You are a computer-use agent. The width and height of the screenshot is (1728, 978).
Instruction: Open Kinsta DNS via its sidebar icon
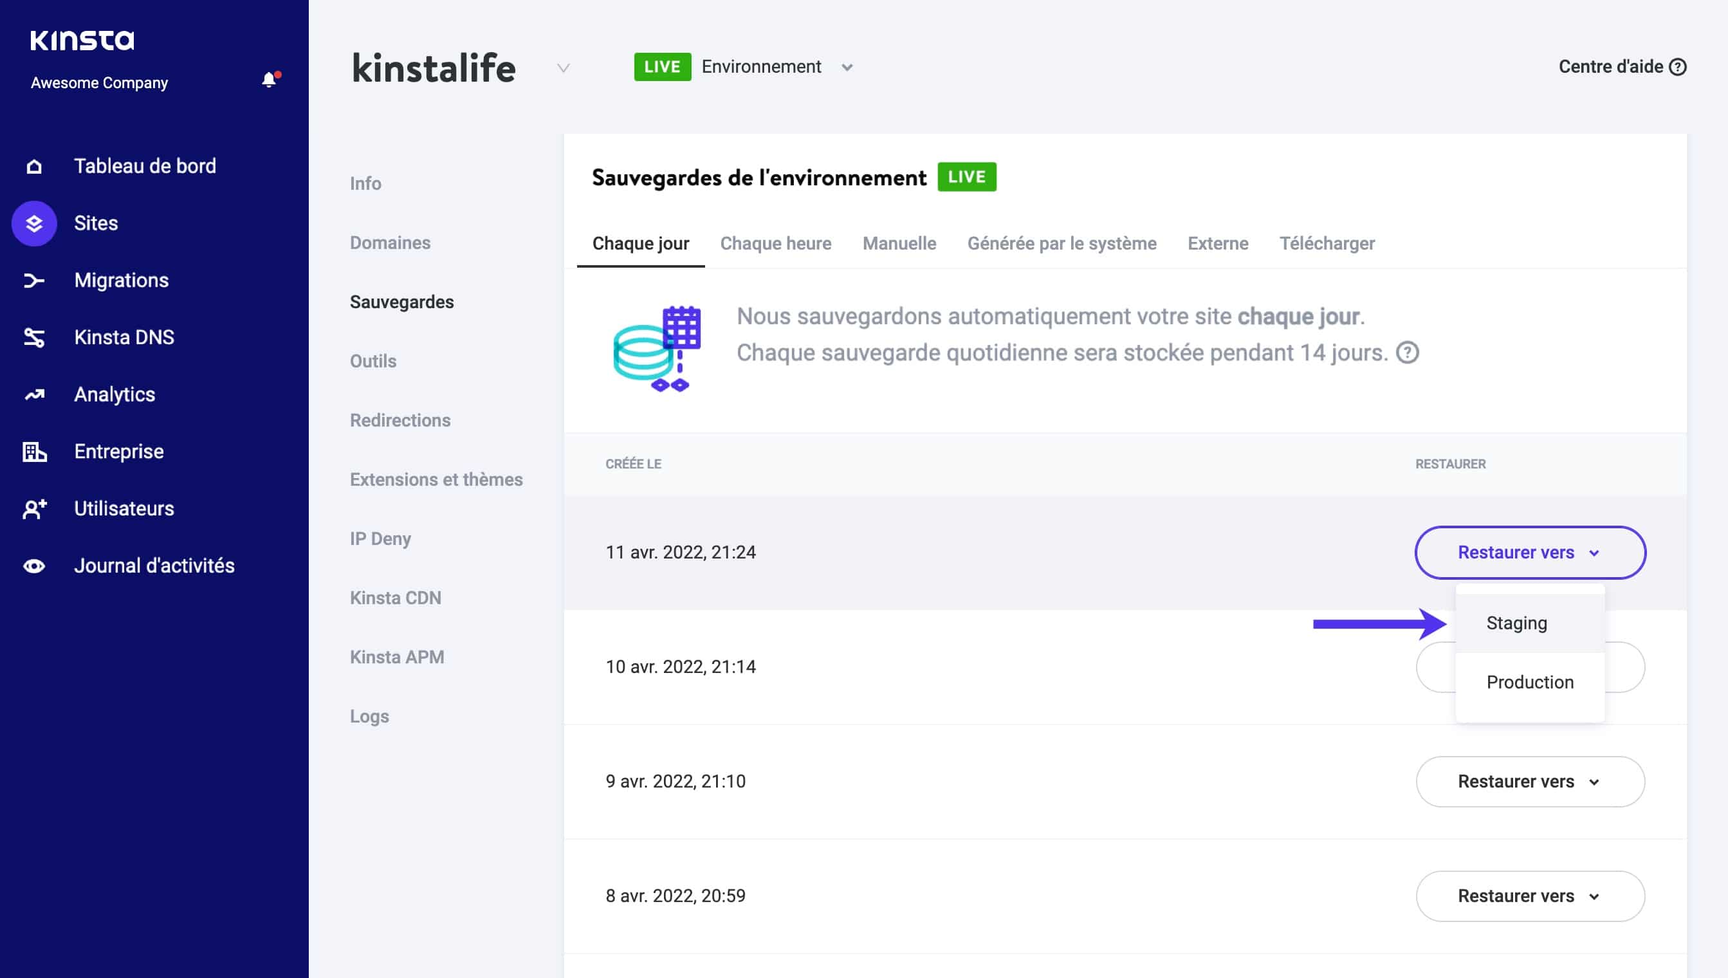click(33, 337)
